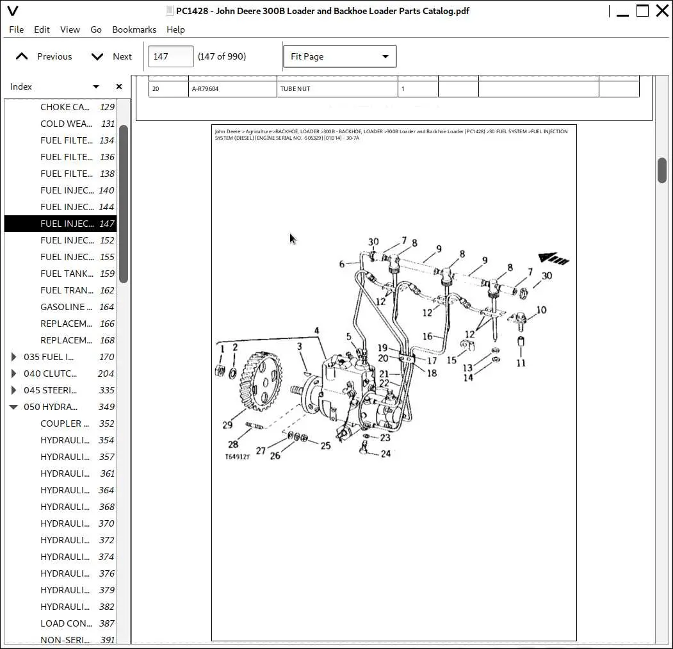Select COLD WEA... page 131 entry
This screenshot has height=649, width=673.
pos(61,124)
